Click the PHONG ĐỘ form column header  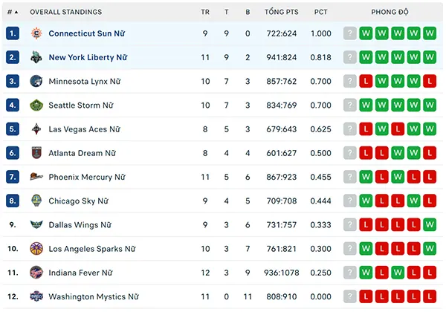(x=390, y=12)
